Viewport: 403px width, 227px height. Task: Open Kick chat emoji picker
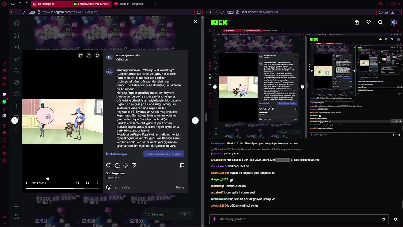point(383,219)
